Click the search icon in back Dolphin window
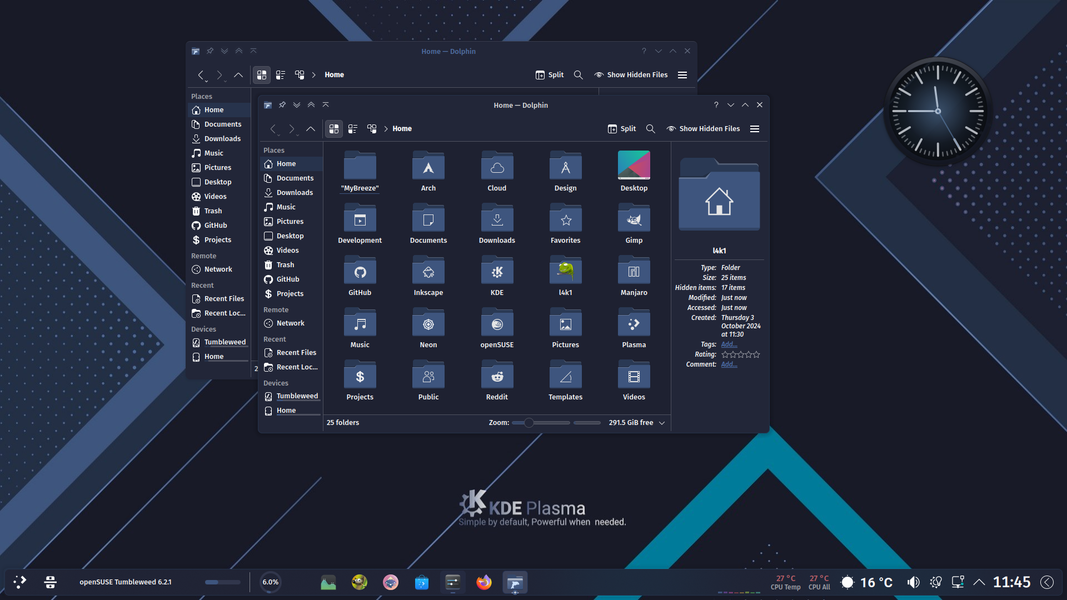1067x600 pixels. 578,75
